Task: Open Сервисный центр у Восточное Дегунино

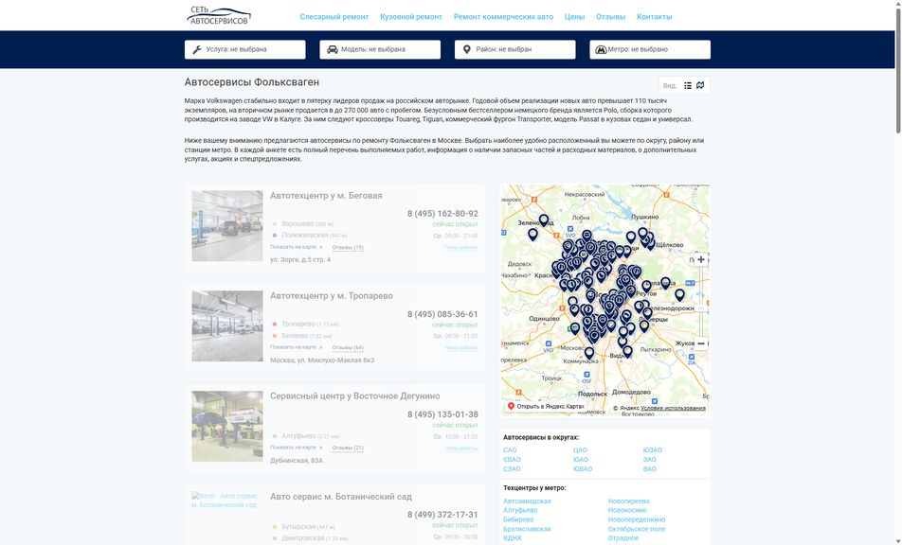Action: [355, 396]
